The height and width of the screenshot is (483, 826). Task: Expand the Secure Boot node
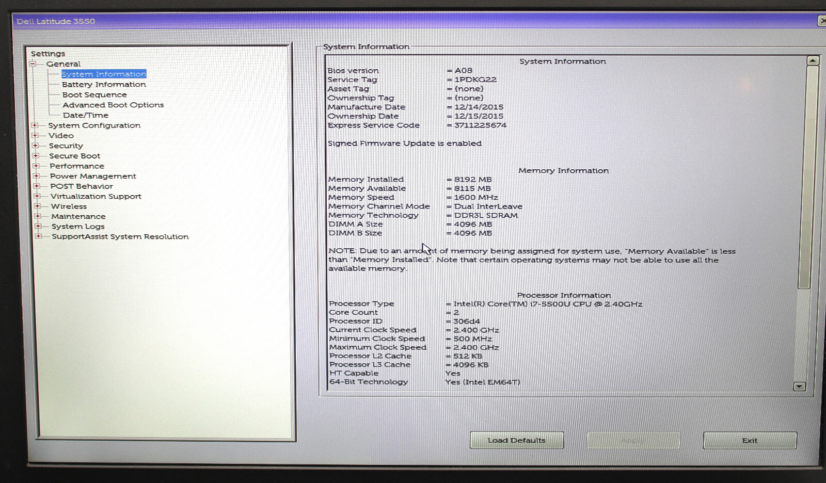(x=36, y=156)
